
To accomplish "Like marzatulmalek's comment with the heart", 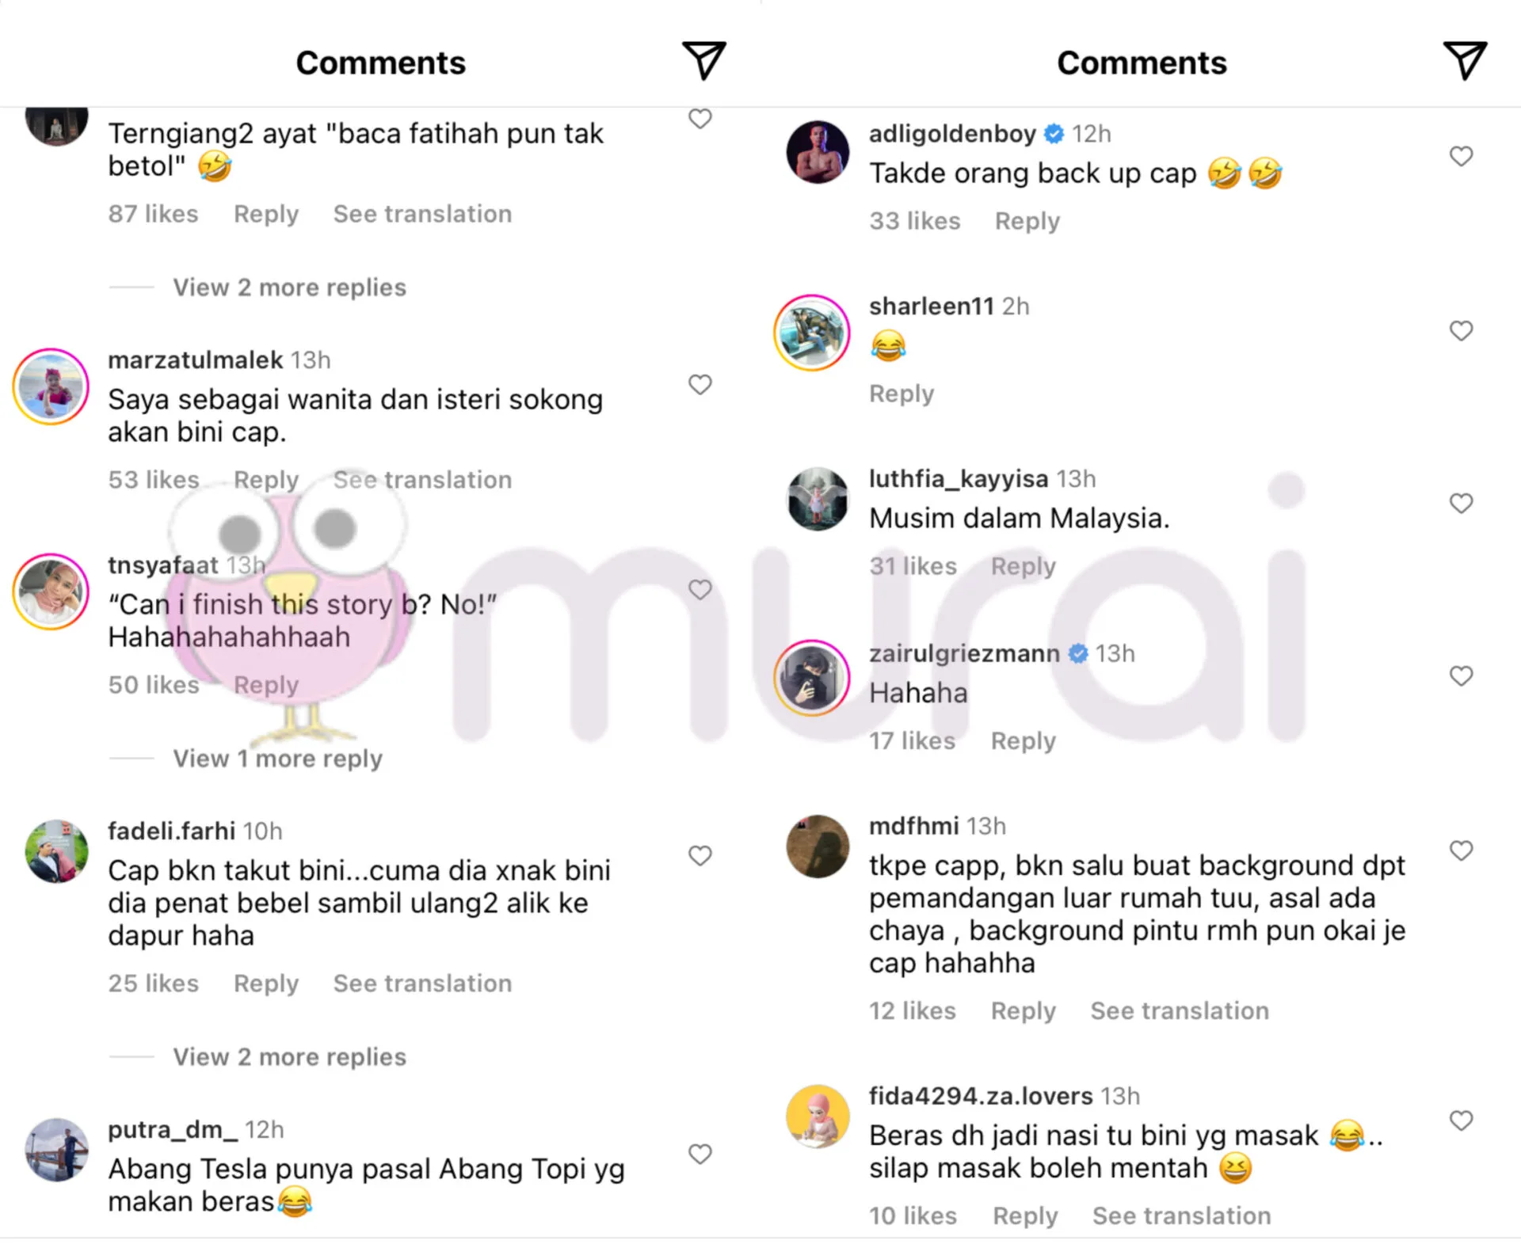I will pos(700,385).
